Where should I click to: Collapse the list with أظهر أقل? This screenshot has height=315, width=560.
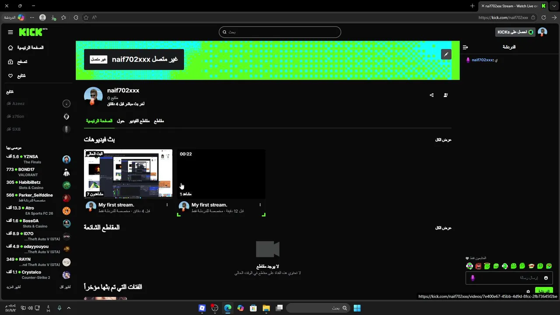click(x=65, y=287)
